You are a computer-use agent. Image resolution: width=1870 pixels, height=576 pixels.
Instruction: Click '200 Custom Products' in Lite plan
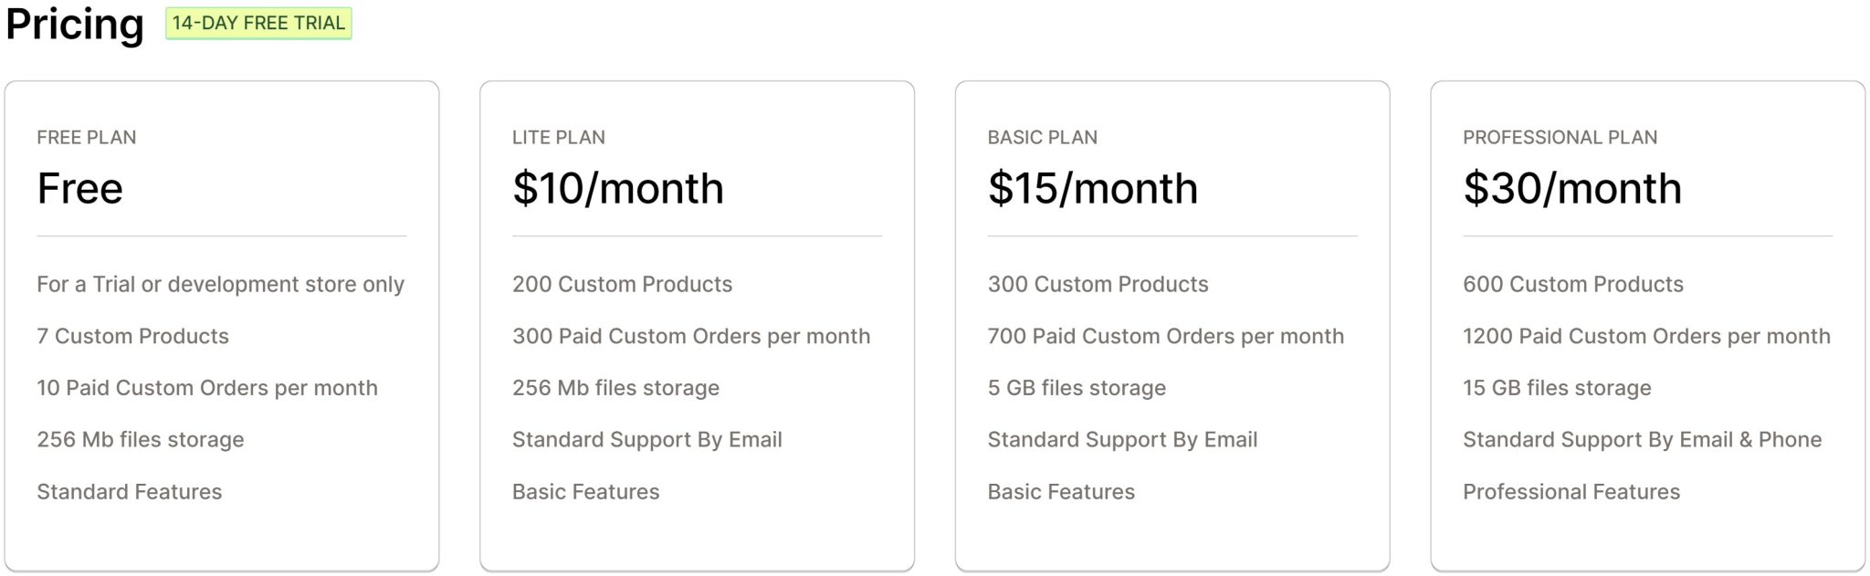(623, 284)
